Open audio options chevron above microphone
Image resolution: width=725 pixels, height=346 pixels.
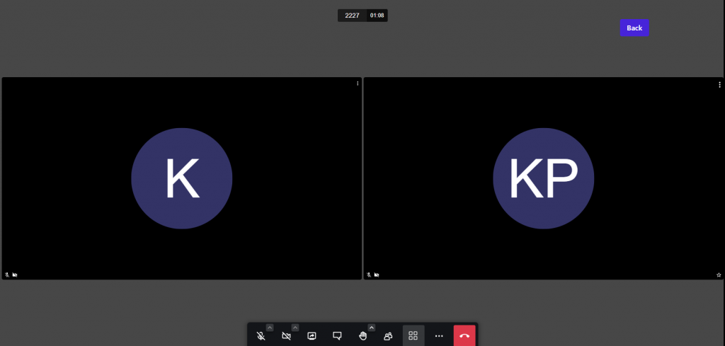[270, 328]
